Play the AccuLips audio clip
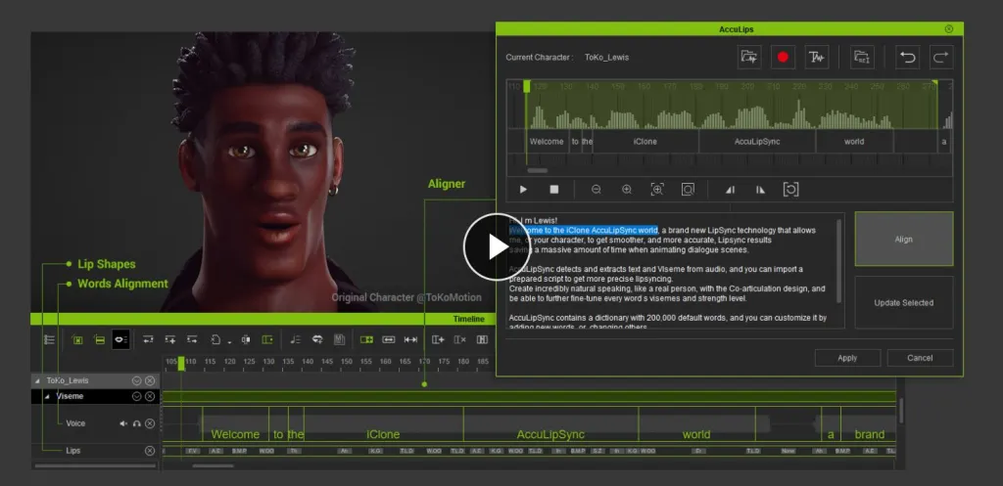The width and height of the screenshot is (1003, 486). (523, 189)
